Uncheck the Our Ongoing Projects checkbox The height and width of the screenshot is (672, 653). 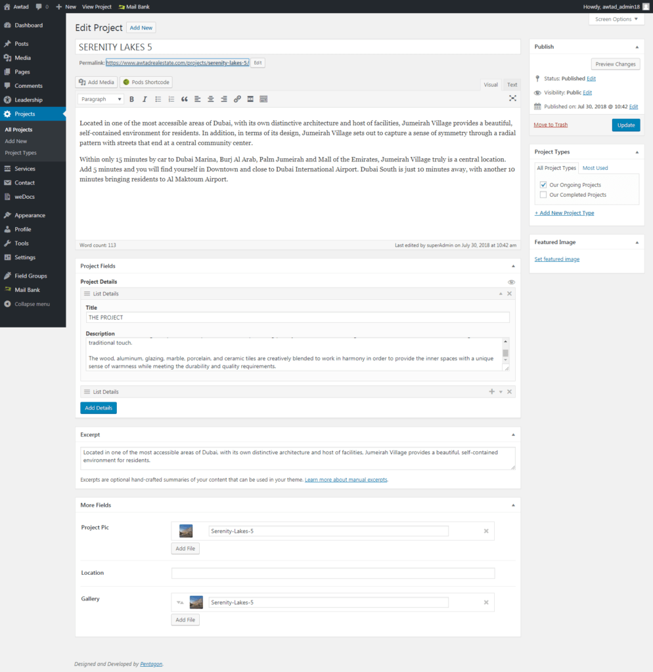tap(542, 184)
